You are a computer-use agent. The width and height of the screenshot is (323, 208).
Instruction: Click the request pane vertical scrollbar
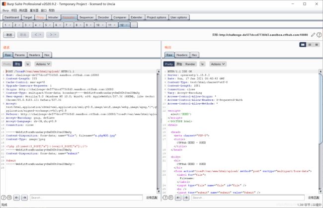159,132
